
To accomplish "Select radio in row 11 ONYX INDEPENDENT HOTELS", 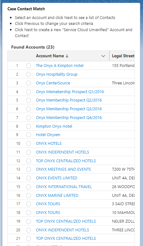I will [29, 152].
